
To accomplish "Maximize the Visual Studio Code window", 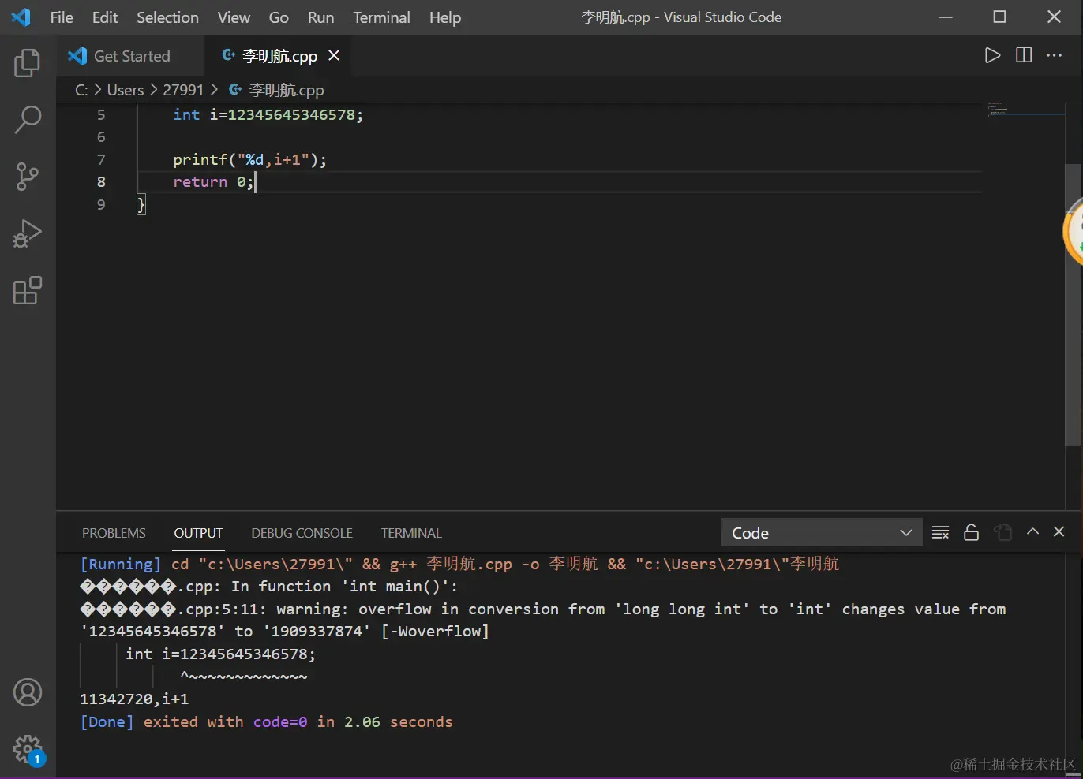I will coord(999,17).
